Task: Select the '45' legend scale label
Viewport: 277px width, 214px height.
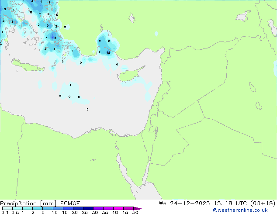Action: [x=125, y=212]
